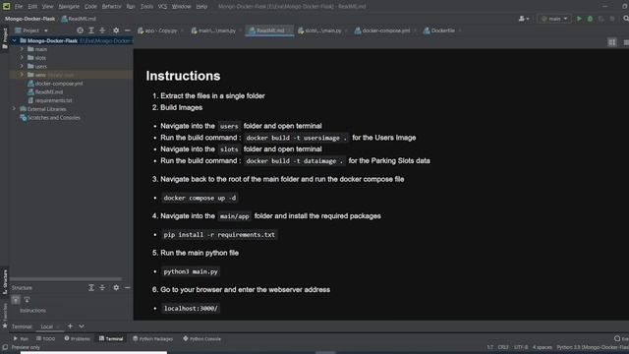Click the Python interpreter status bar entry
This screenshot has width=629, height=354.
point(593,347)
